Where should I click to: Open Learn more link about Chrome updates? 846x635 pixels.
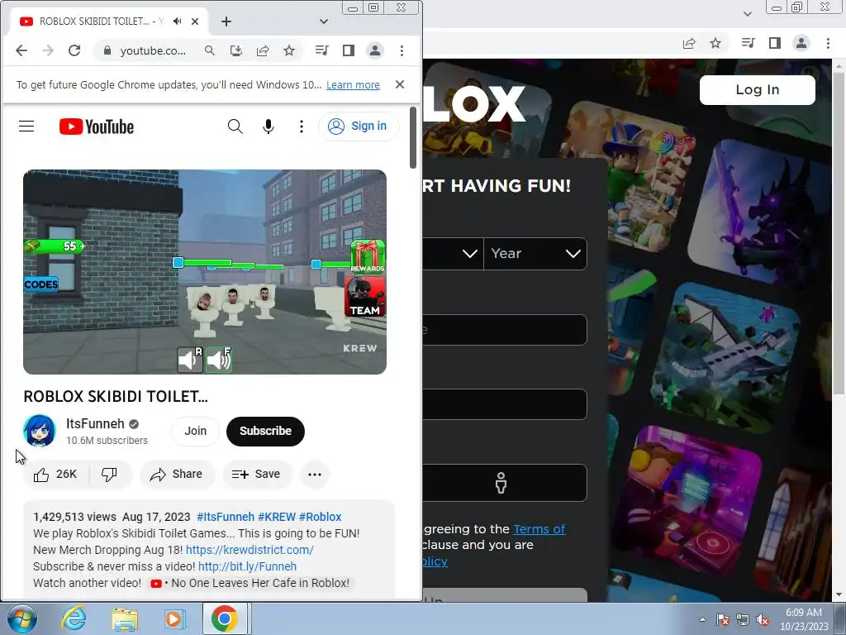click(353, 85)
